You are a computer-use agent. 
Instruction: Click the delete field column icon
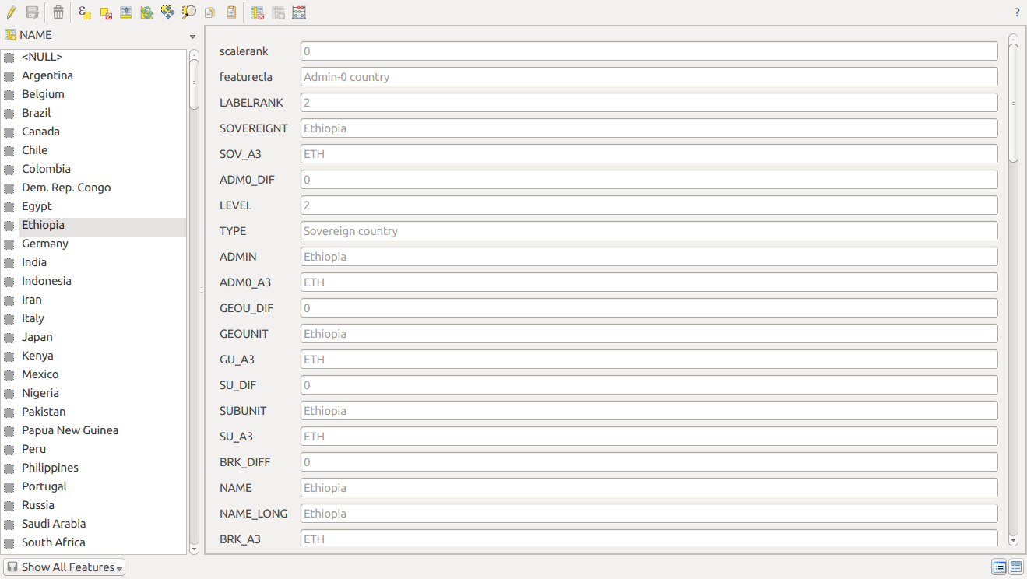pyautogui.click(x=257, y=12)
